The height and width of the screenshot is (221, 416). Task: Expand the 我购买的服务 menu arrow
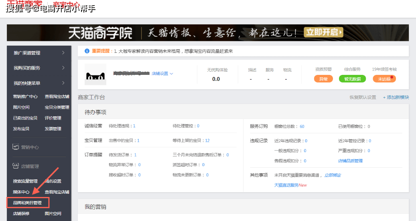coord(63,68)
